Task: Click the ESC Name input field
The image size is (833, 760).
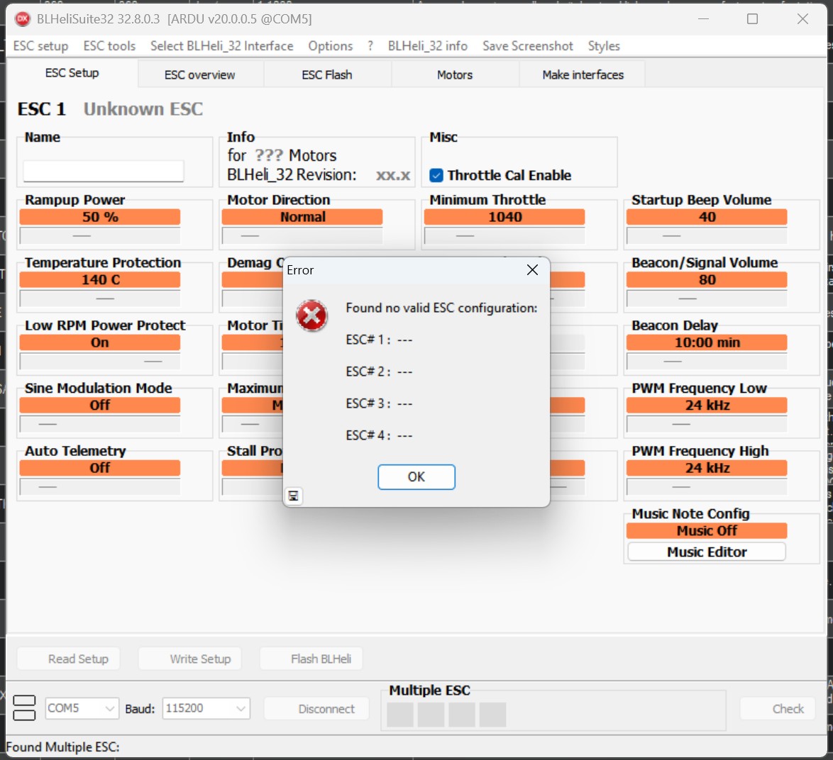Action: tap(104, 171)
